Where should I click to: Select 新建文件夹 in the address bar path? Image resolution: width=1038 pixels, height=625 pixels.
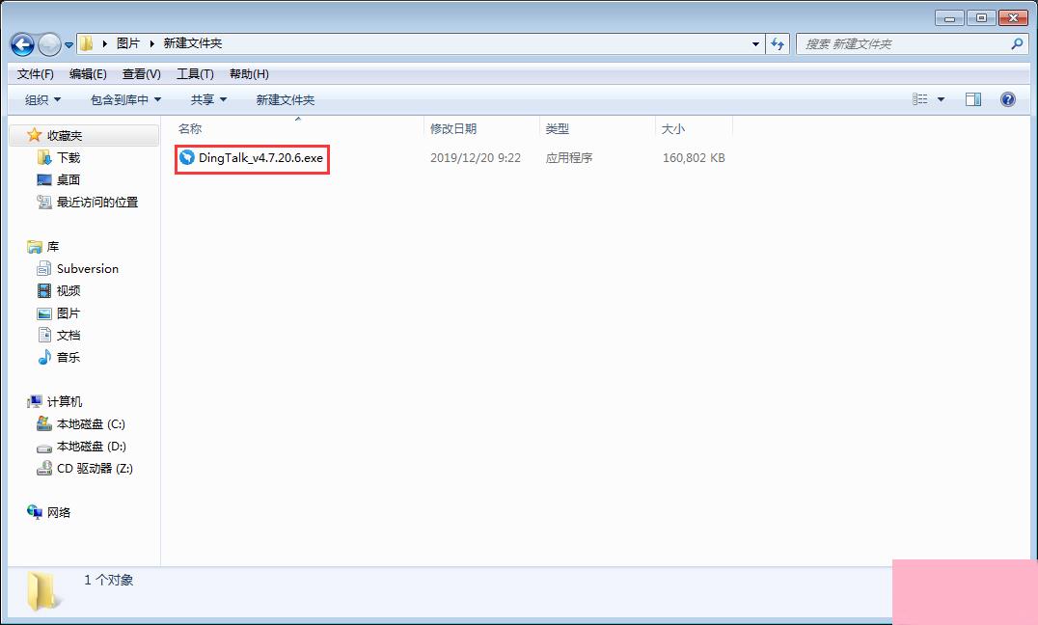(193, 43)
